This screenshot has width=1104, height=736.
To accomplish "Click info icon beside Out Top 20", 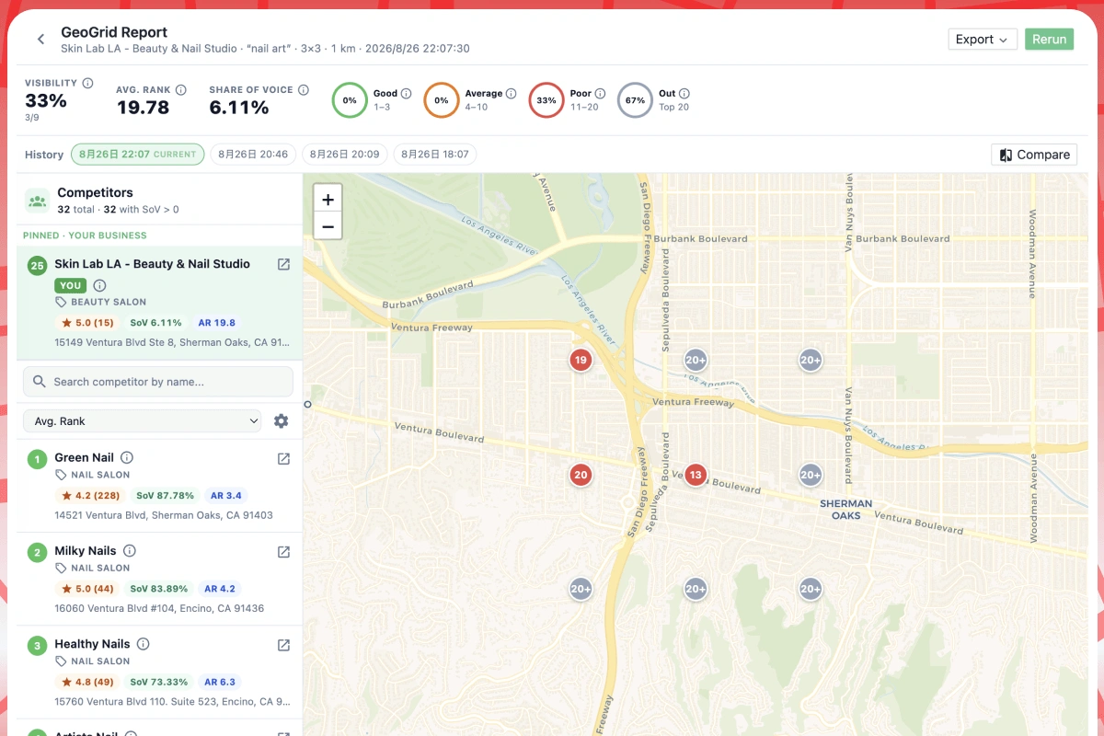I will pos(684,94).
